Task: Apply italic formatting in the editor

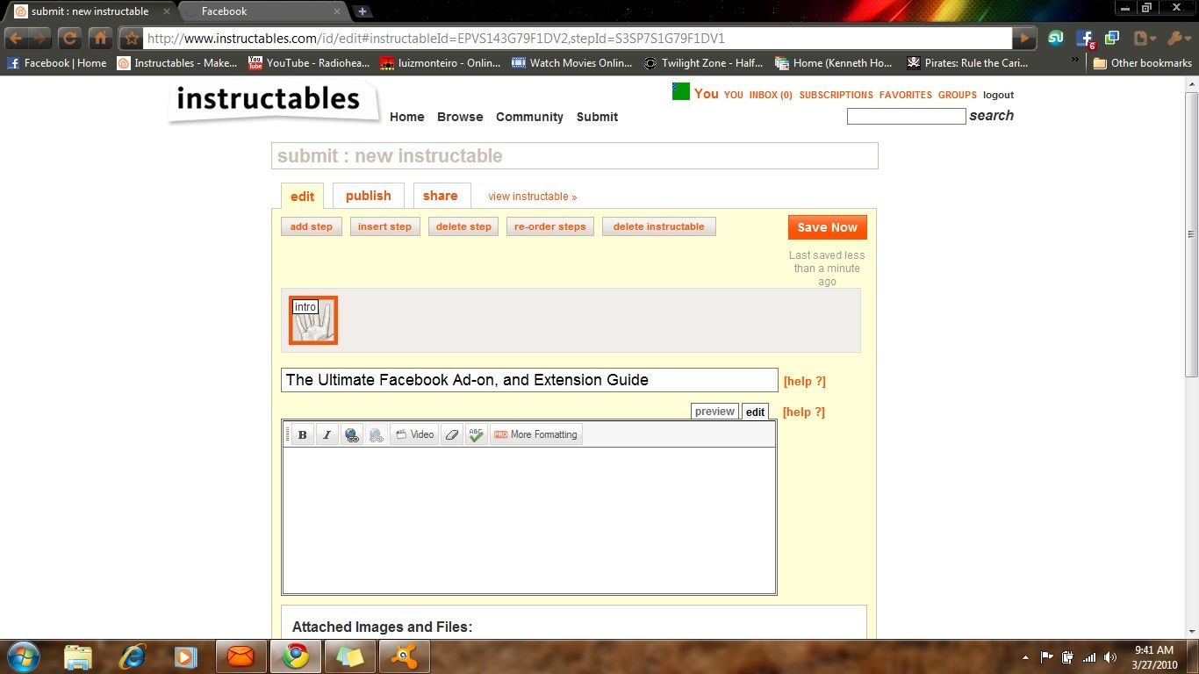Action: pos(326,434)
